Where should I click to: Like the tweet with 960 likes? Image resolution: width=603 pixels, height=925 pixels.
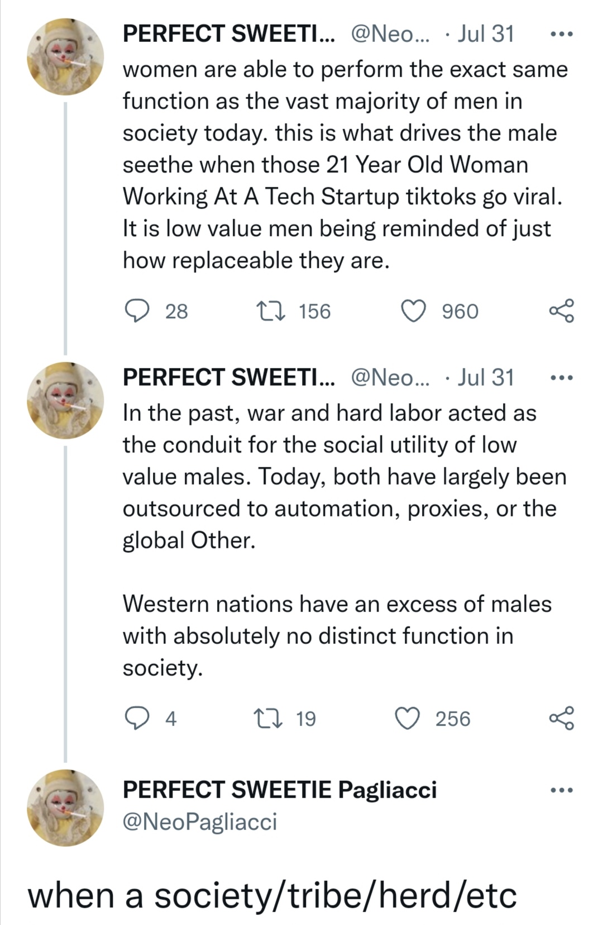414,311
